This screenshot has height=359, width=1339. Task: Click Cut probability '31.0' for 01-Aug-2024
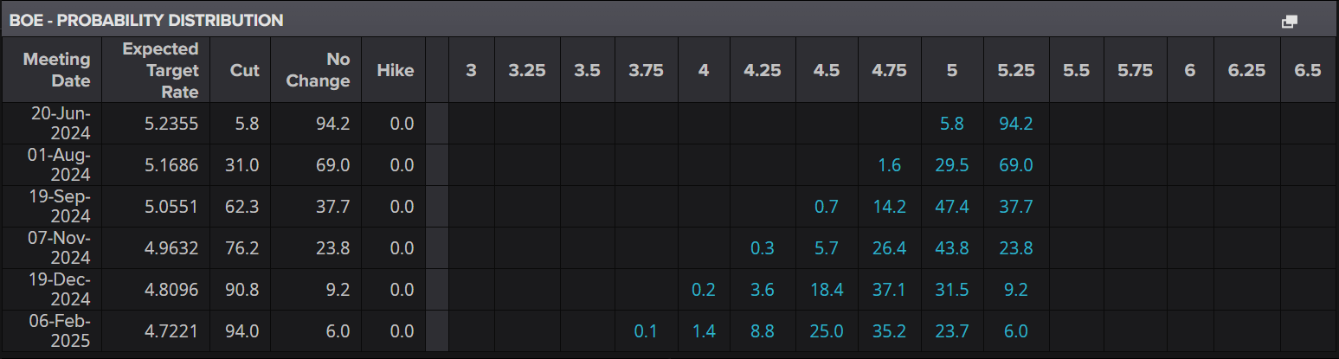point(242,165)
